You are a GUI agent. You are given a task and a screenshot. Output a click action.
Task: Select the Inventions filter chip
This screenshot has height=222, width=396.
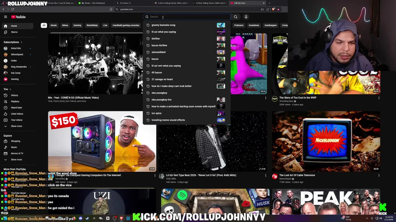pos(254,25)
